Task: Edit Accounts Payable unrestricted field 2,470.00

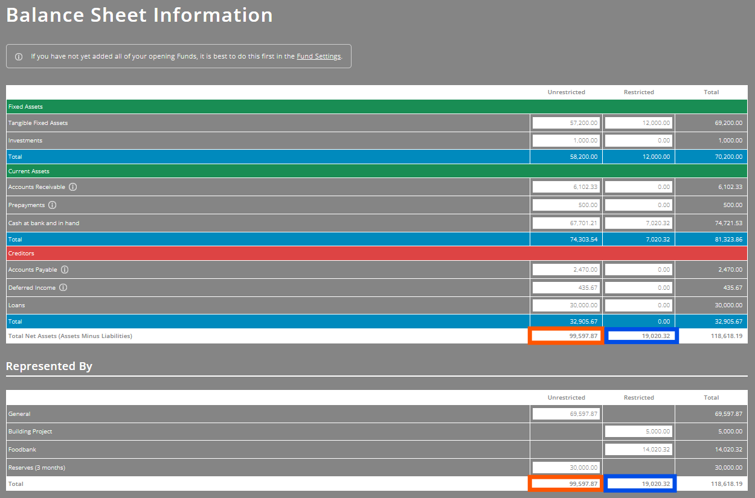Action: (566, 270)
